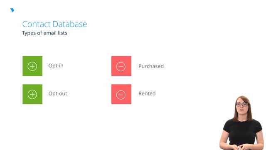266x150 pixels.
Task: Choose the Purchased list label
Action: point(151,66)
